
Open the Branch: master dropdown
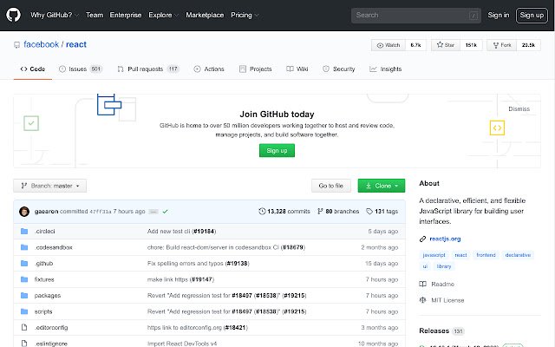pos(50,186)
